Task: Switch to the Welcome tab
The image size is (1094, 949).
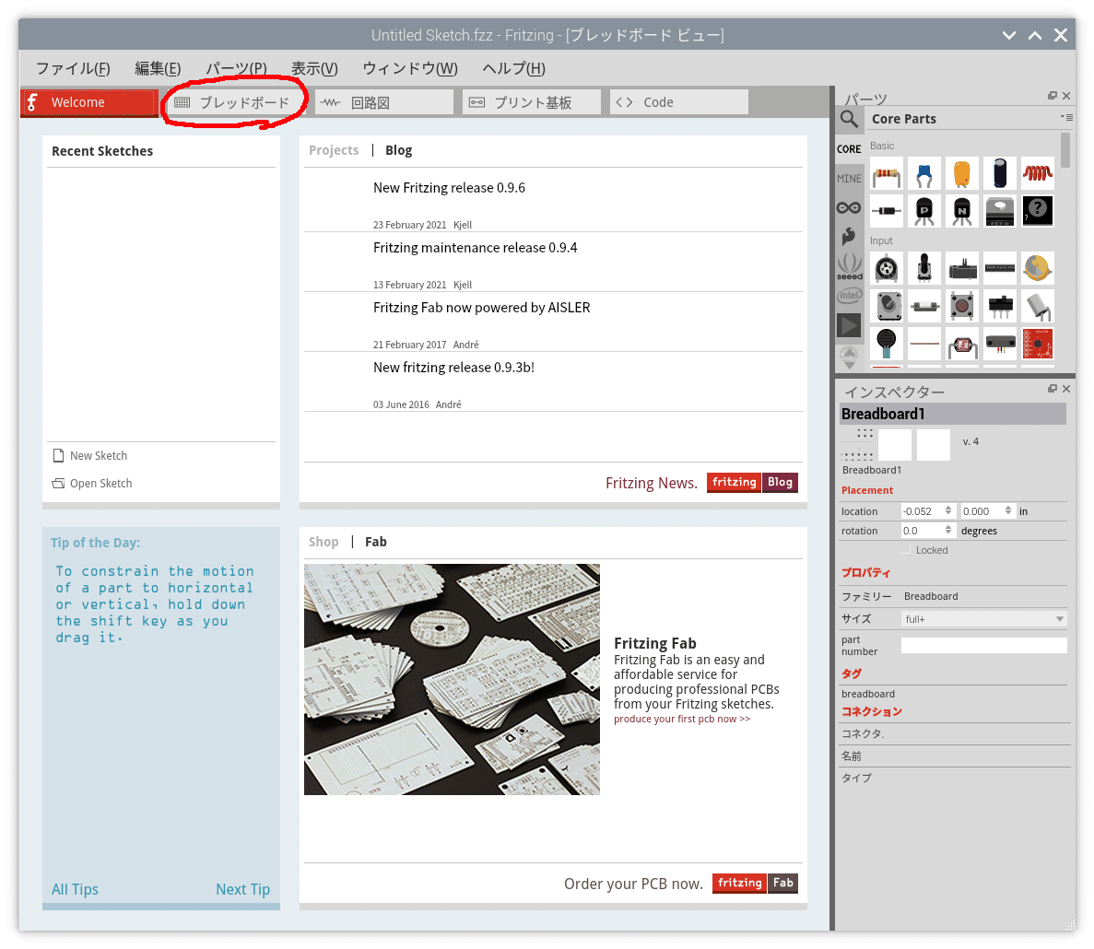Action: point(89,102)
